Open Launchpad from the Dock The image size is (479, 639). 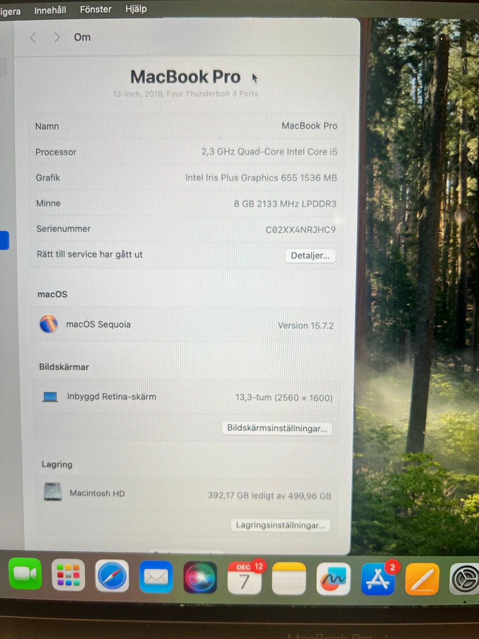[x=68, y=575]
